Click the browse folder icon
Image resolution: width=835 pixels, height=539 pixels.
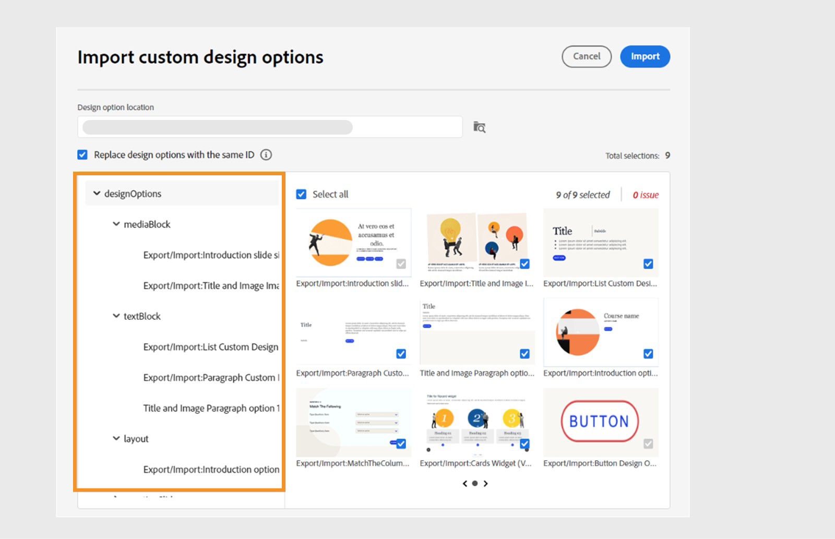[479, 127]
